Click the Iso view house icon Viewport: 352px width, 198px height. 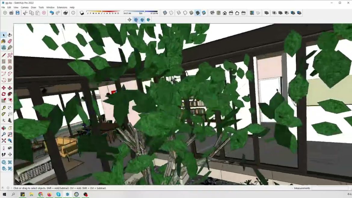[x=212, y=13]
